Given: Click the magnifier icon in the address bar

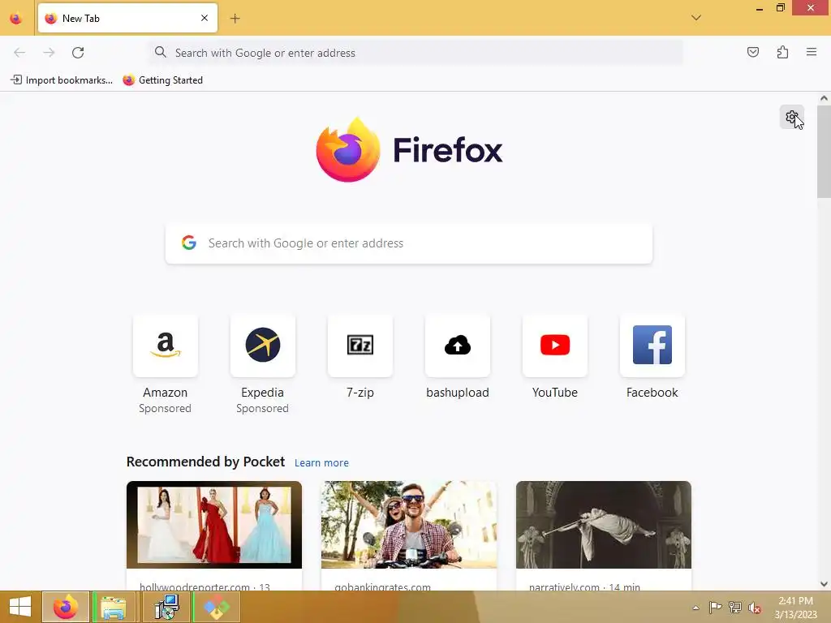Looking at the screenshot, I should [x=161, y=52].
